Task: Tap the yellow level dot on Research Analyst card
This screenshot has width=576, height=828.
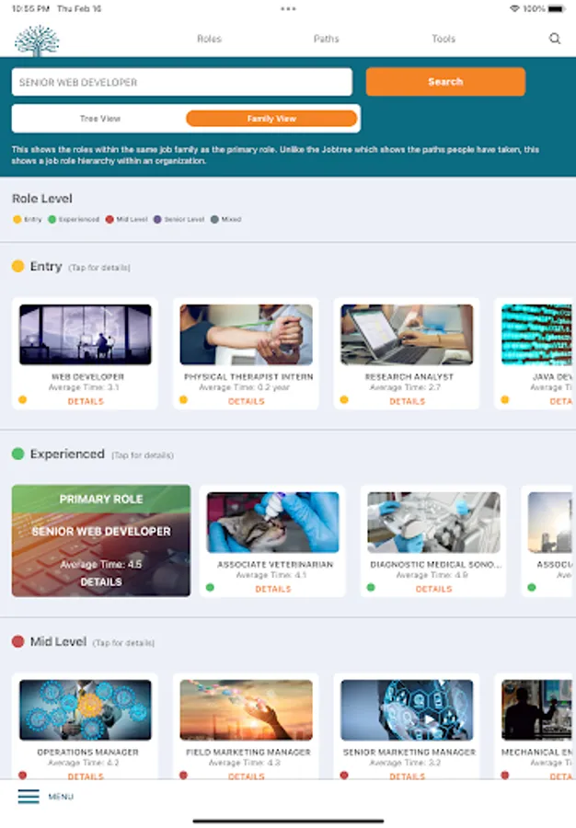Action: coord(344,400)
